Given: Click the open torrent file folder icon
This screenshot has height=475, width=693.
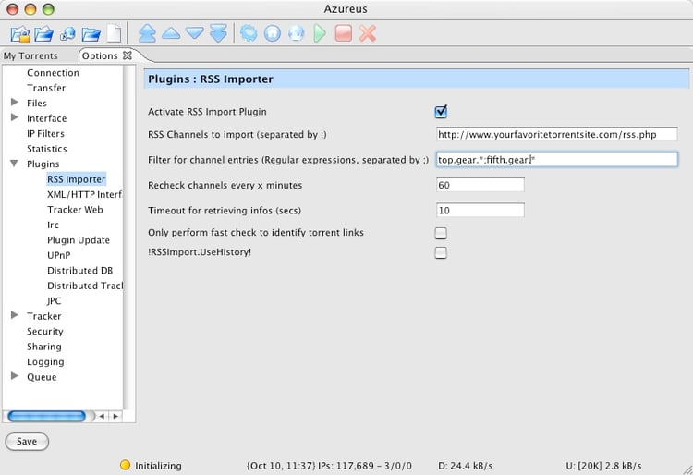Looking at the screenshot, I should 43,33.
